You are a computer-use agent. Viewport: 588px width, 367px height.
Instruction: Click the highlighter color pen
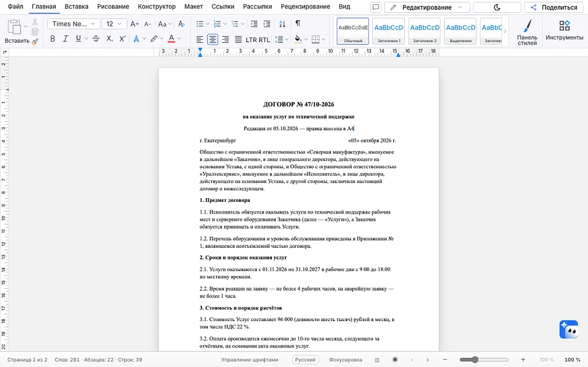(154, 39)
